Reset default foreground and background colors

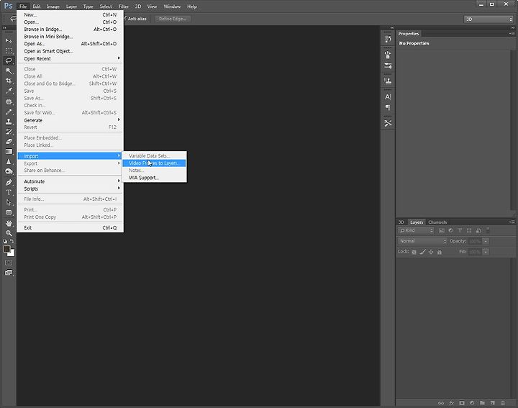[5, 242]
